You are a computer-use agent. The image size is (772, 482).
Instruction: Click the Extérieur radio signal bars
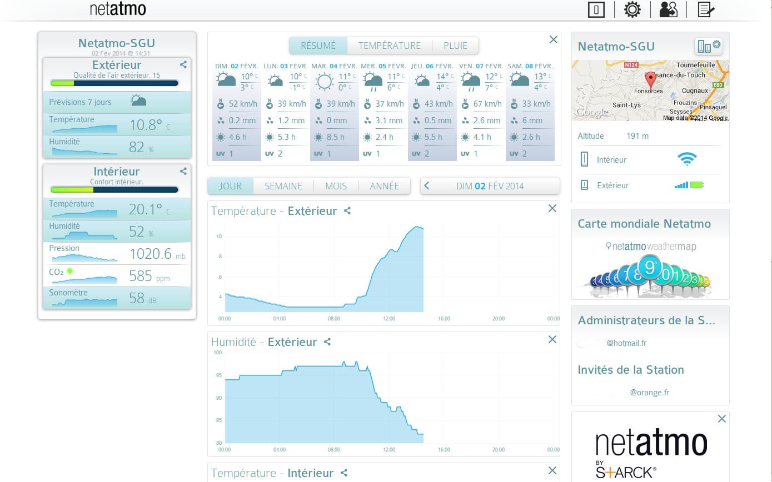click(681, 185)
